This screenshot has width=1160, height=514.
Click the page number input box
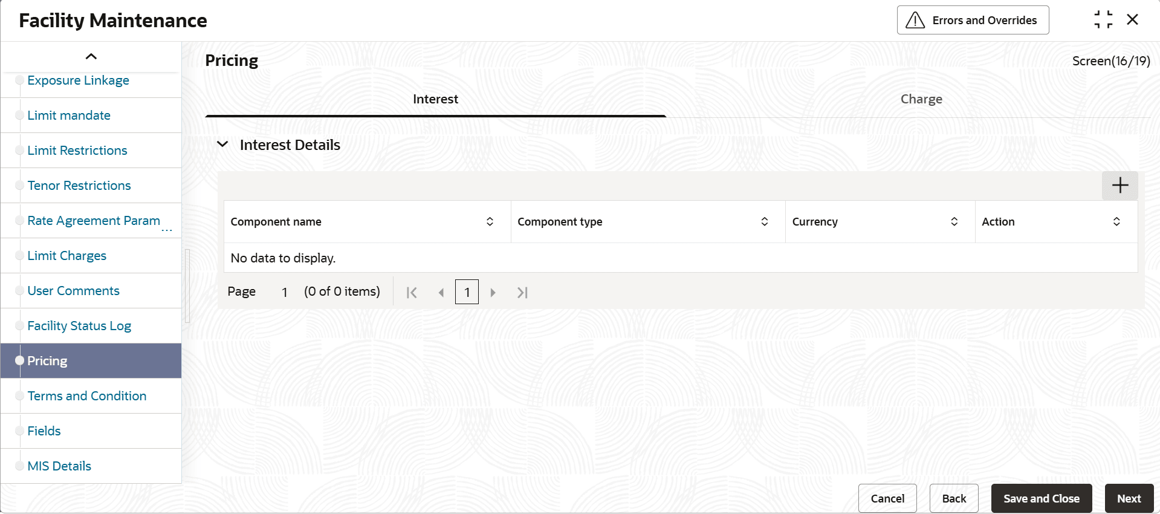(467, 292)
